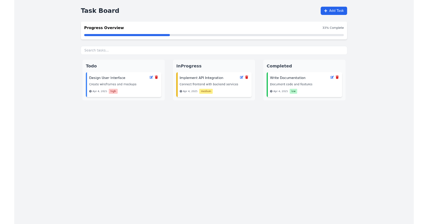Click the red high priority badge
428x224 pixels.
pos(113,91)
